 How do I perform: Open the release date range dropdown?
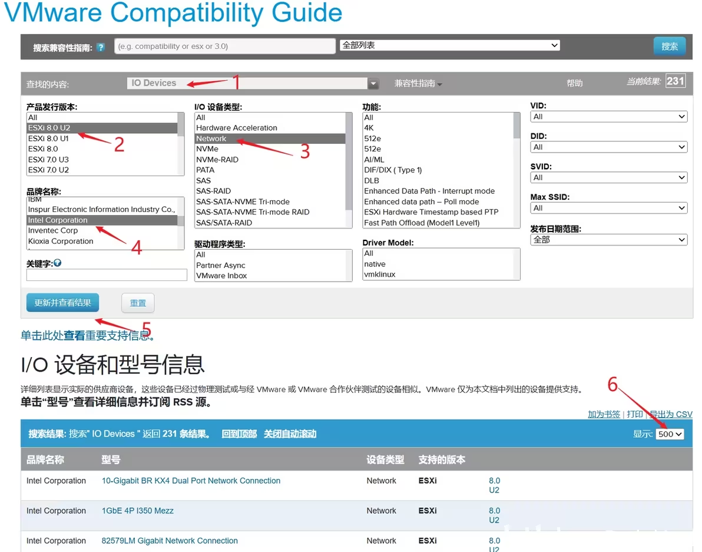pos(608,240)
